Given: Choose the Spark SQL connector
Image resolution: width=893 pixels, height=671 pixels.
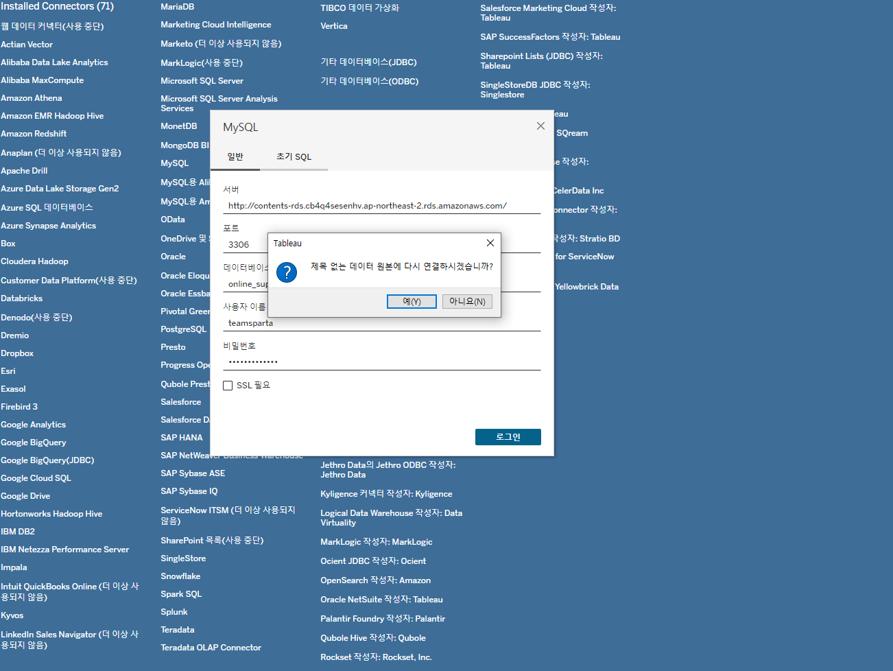Looking at the screenshot, I should 181,594.
